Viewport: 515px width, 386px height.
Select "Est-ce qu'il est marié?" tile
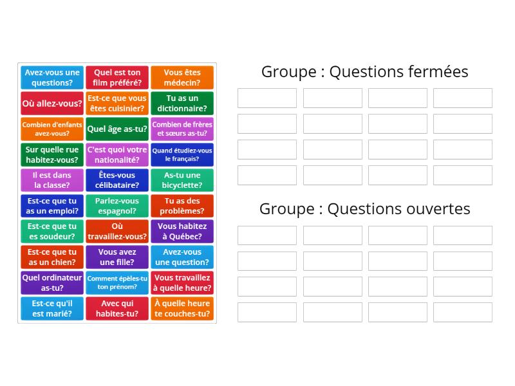(x=51, y=308)
